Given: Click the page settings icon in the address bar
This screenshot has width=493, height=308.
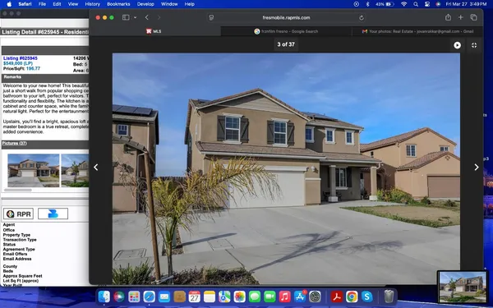Looking at the screenshot, I should pyautogui.click(x=211, y=17).
